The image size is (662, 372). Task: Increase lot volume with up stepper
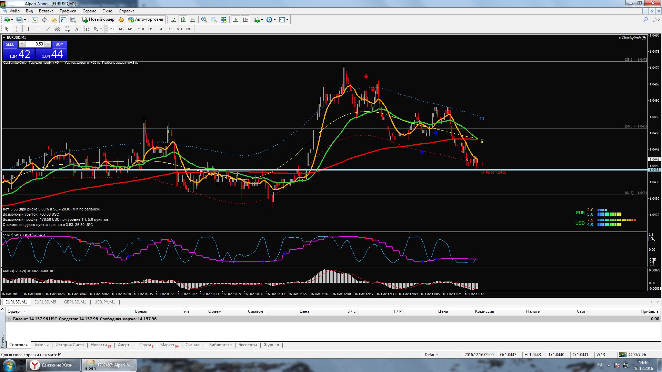coord(48,44)
